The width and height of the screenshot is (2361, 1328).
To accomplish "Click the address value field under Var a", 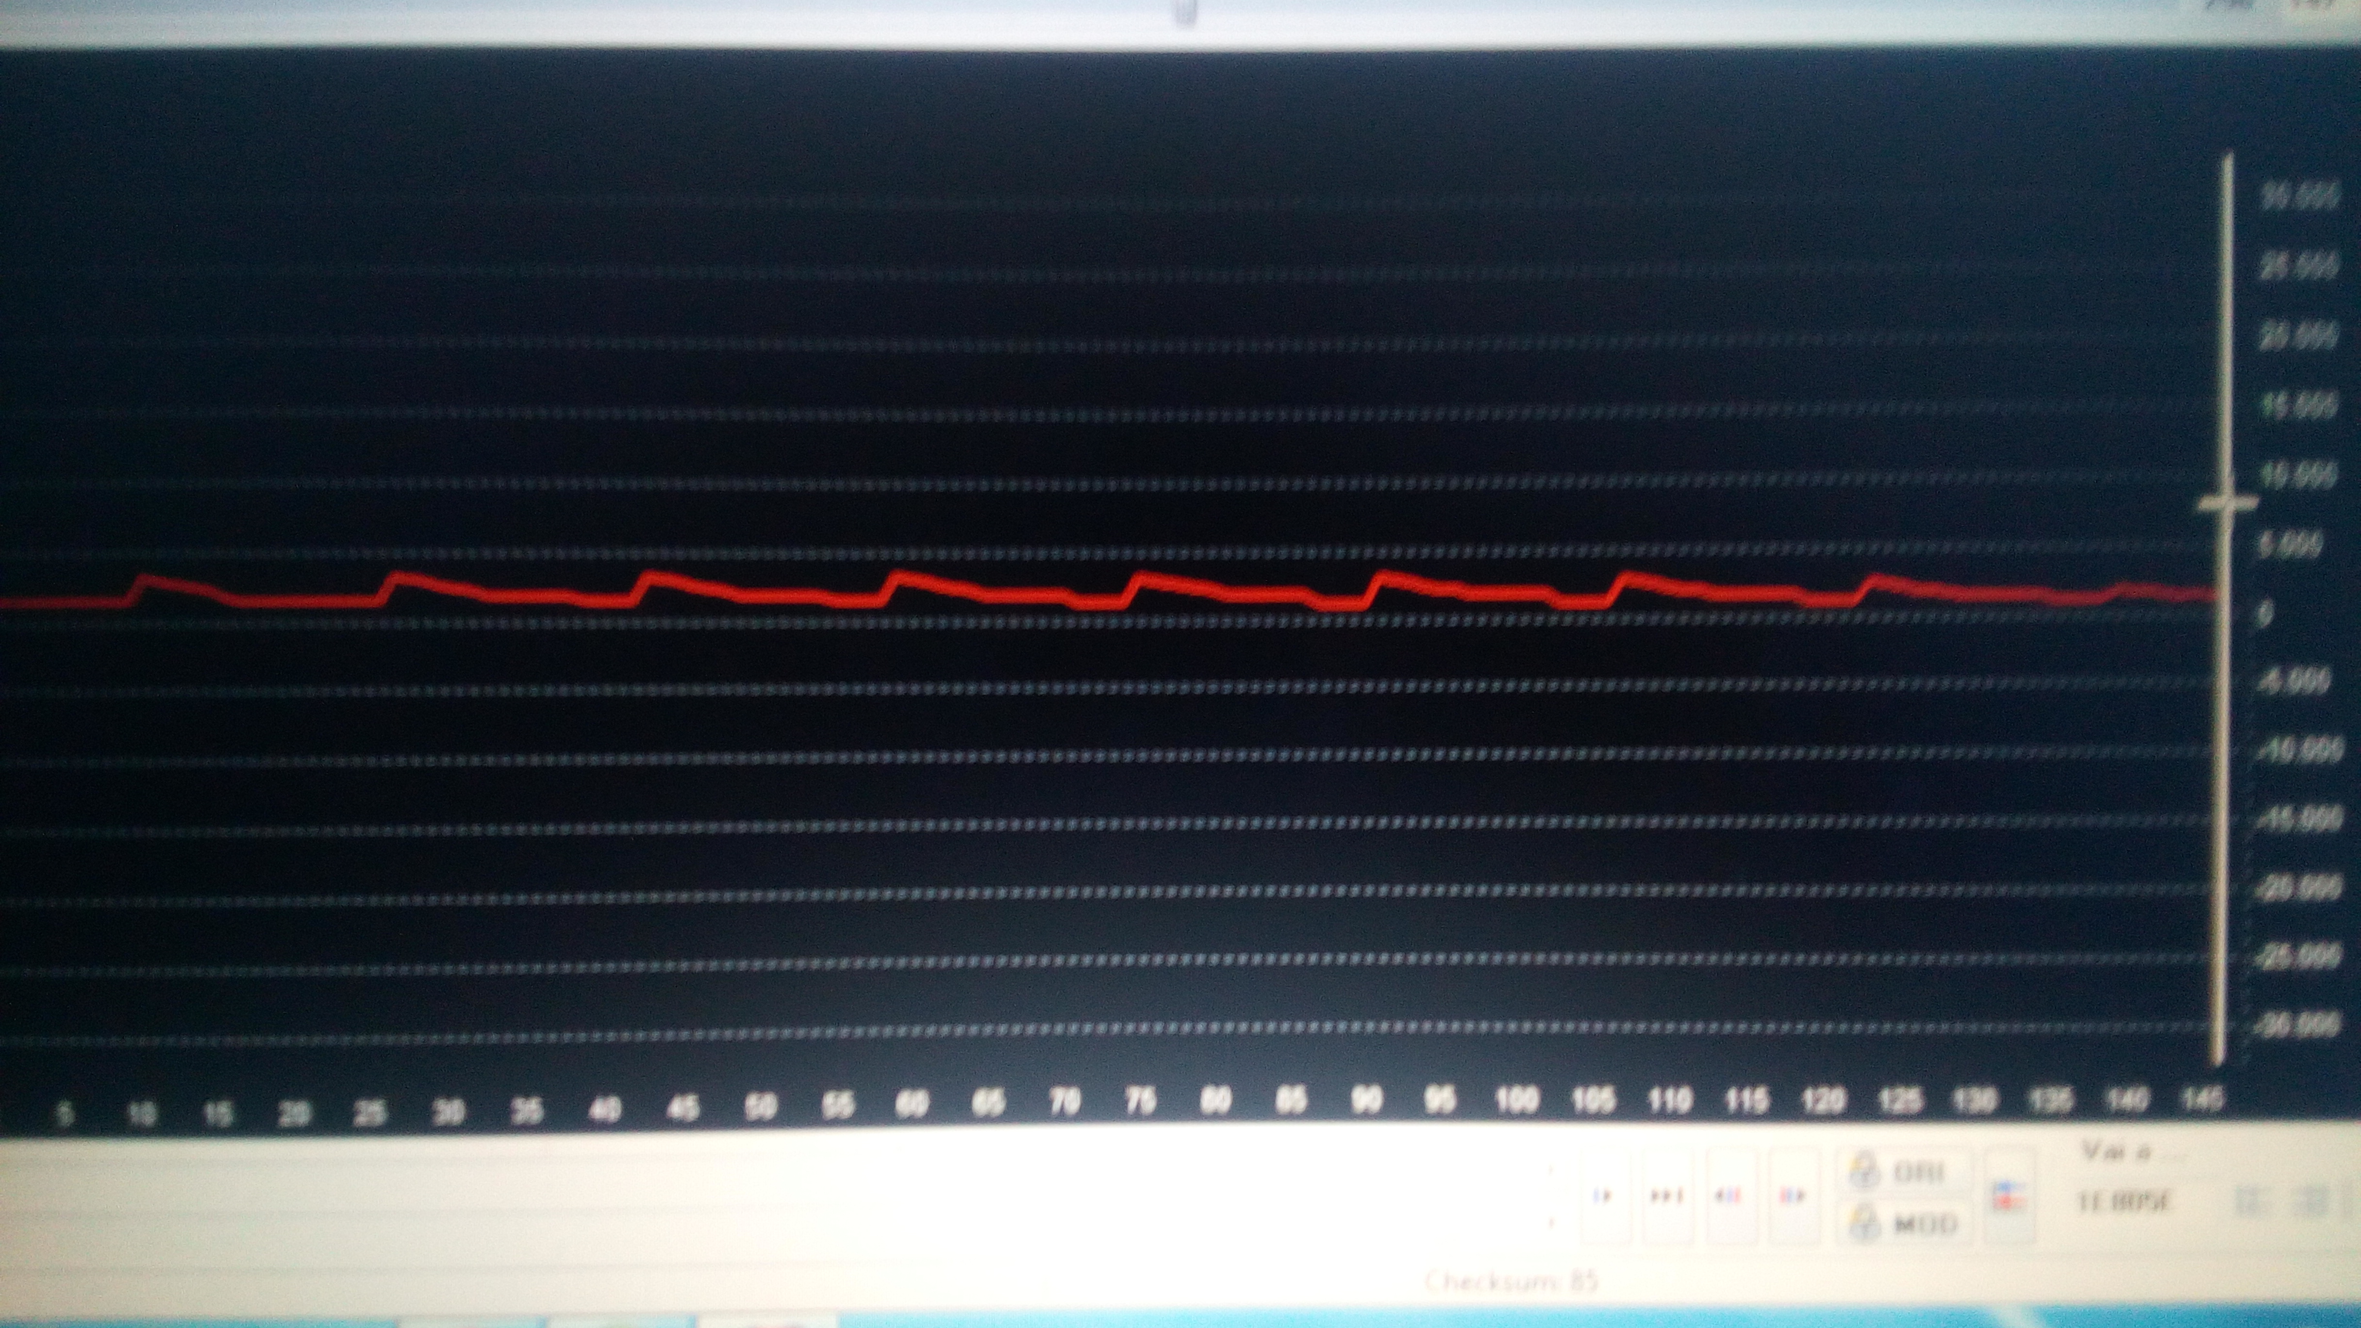I will tap(2124, 1201).
